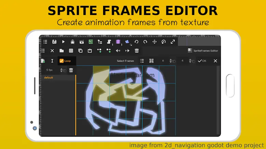Click the horizontal frames field showing 6

(x=163, y=61)
